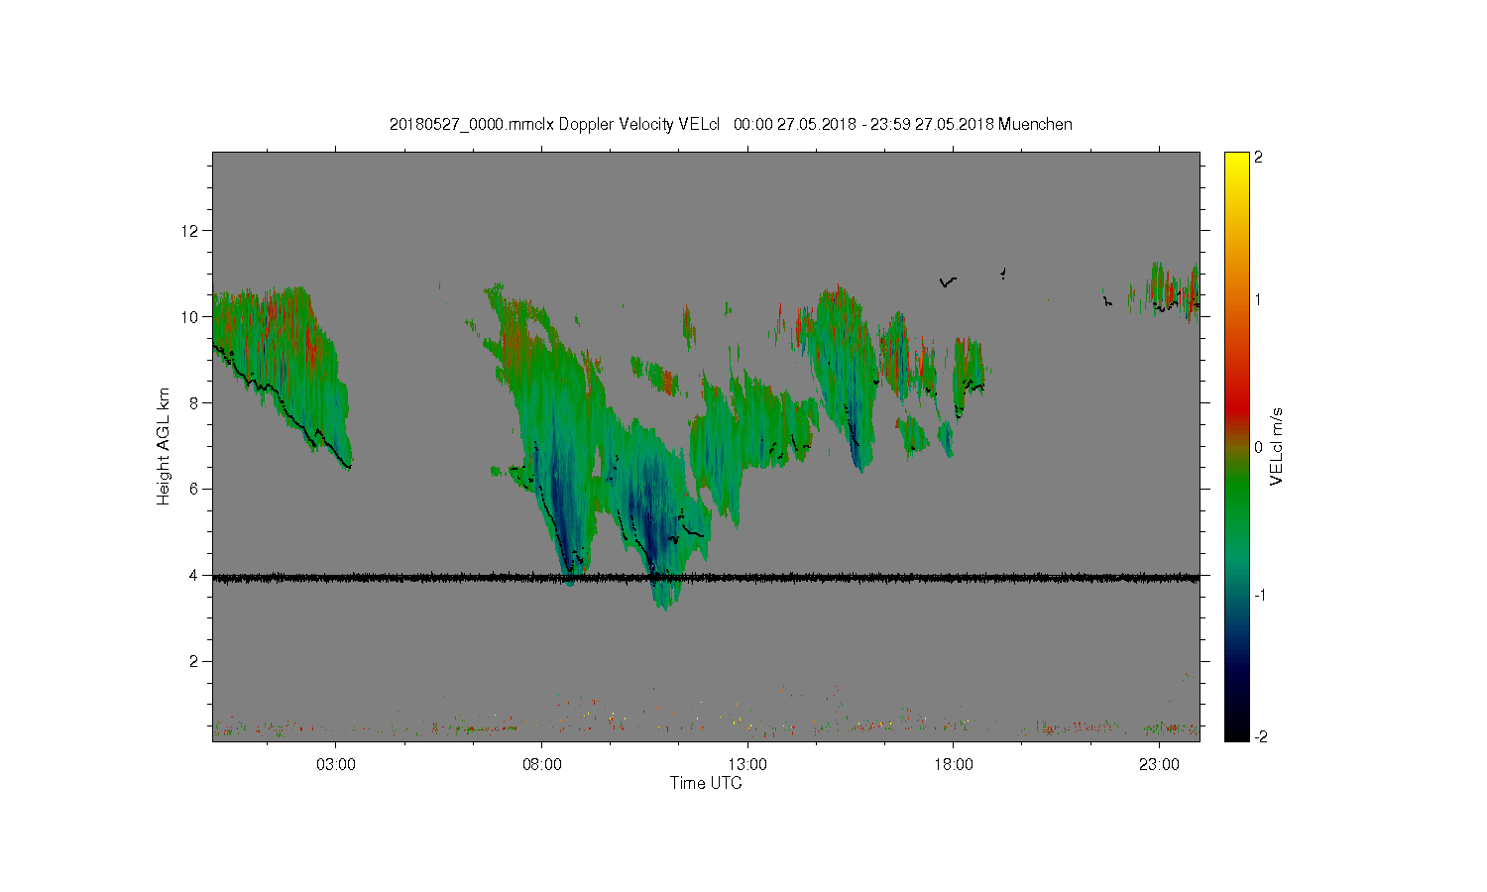Click the "Time UTC" x-axis label
Screen dimensions: 1487x892
pos(706,783)
